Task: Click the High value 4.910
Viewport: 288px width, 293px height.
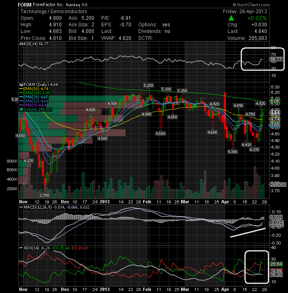Action: pyautogui.click(x=55, y=25)
